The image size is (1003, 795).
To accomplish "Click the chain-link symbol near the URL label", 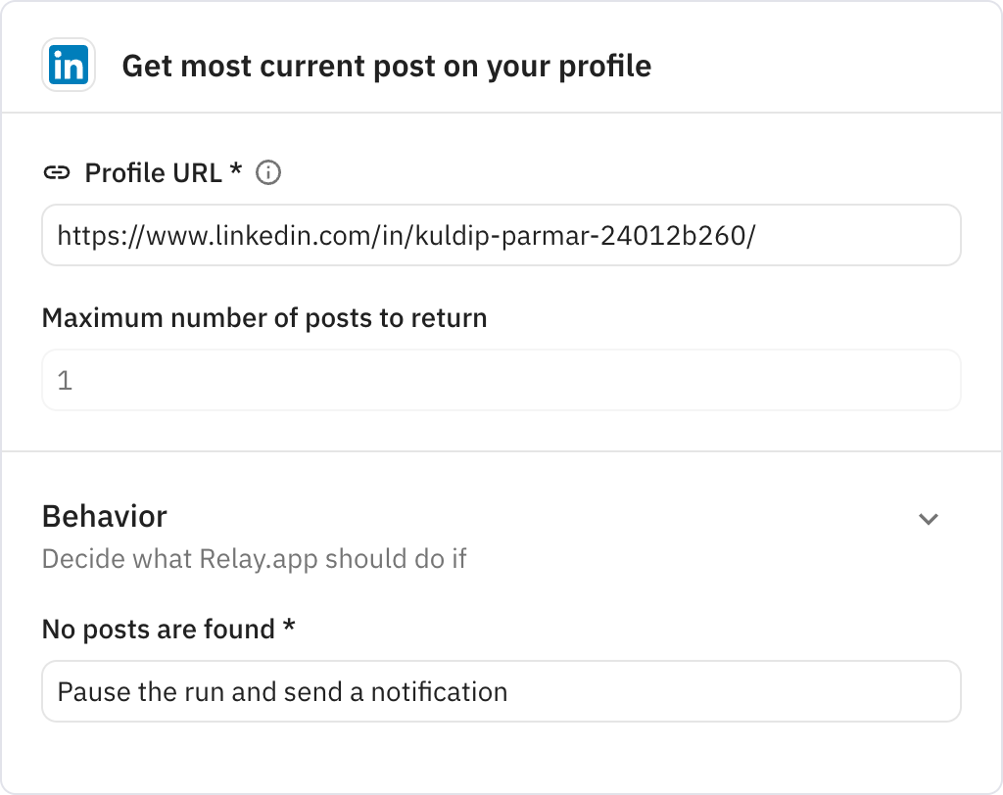I will coord(58,172).
